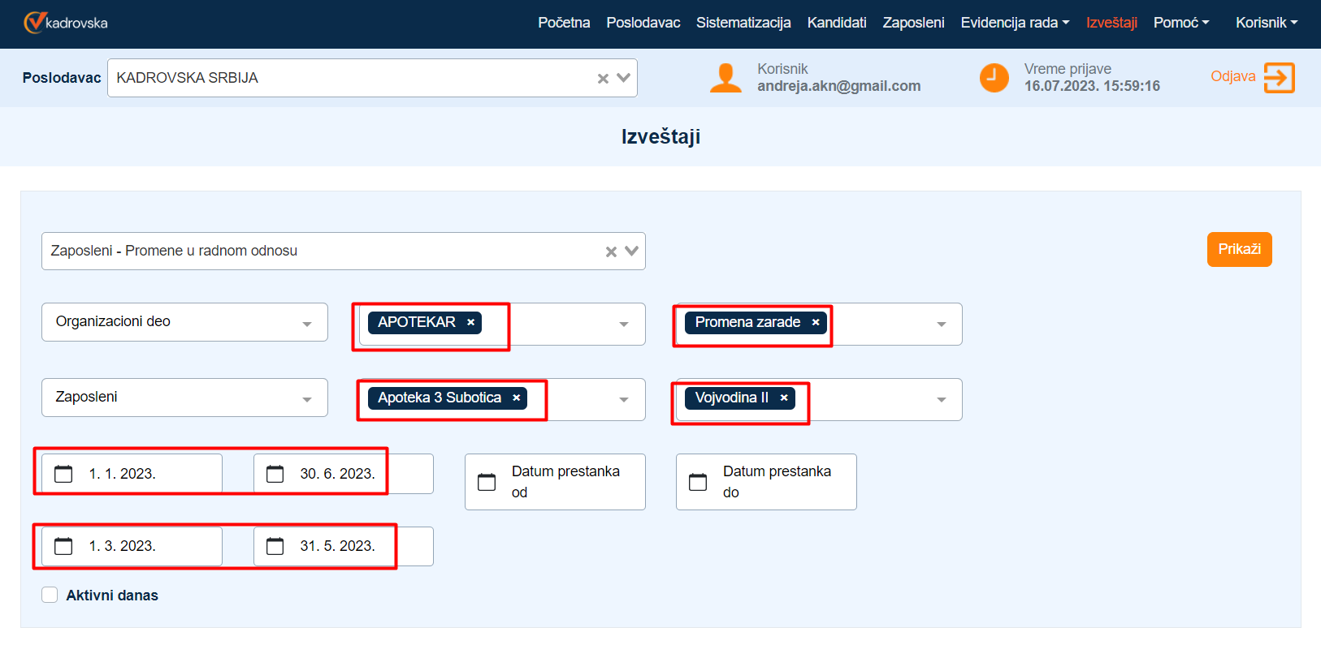Clear the selected report type
This screenshot has width=1321, height=645.
(x=611, y=252)
